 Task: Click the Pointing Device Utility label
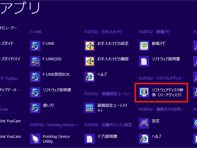click(56, 139)
